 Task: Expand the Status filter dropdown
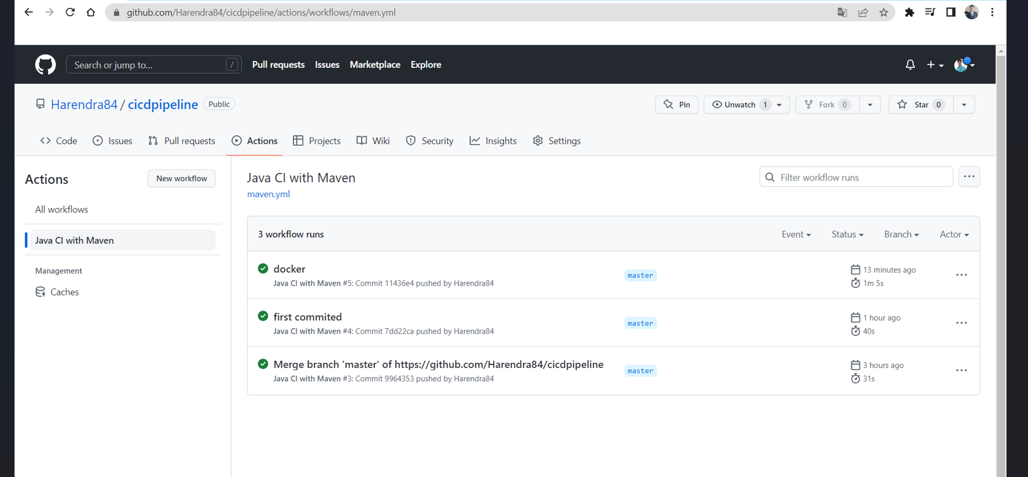(x=847, y=234)
